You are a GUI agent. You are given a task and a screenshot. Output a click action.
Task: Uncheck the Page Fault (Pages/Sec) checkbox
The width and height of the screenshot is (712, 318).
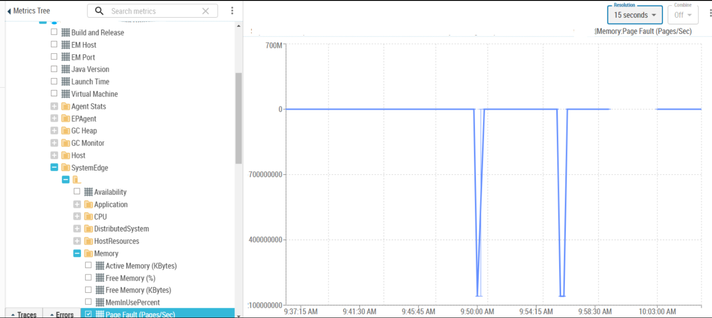[x=88, y=314]
